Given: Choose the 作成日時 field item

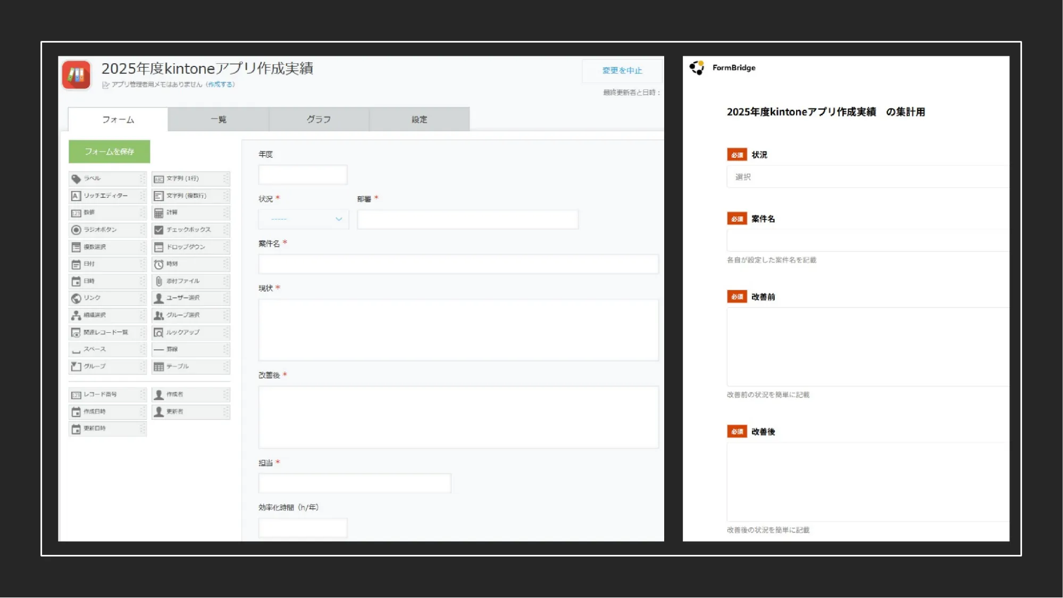Looking at the screenshot, I should coord(107,411).
